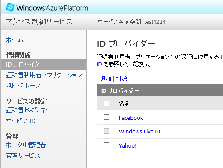Viewport: 223px width, 168px height.
Task: Open ポータル管理者 in sidebar
Action: tap(26, 145)
